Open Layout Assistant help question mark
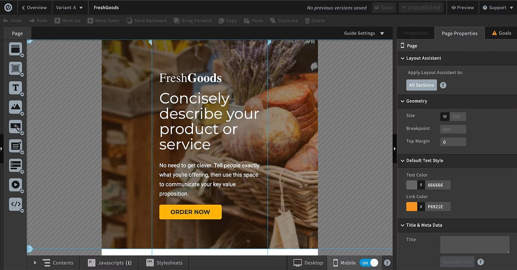 point(443,85)
